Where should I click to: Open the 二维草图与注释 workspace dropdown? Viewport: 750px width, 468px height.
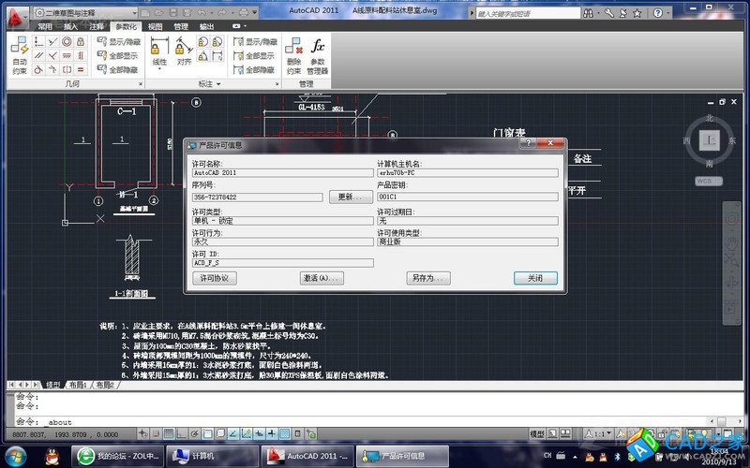click(86, 13)
